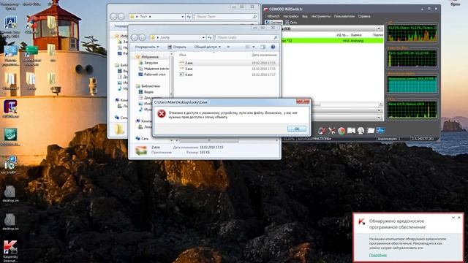468x263 pixels.
Task: Click the multicolor round icon in KillSwitch toolbar
Action: 341,131
